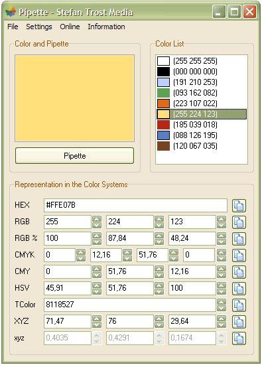Select black (000 000 000) in Color List
Screen dimensions: 262x365
(202, 72)
